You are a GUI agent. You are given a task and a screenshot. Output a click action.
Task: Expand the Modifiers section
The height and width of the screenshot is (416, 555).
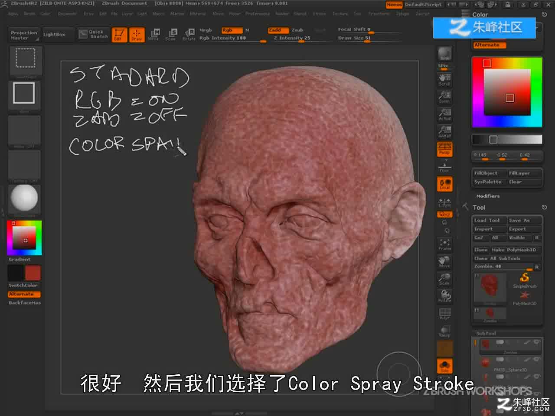488,196
